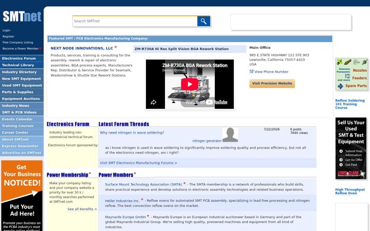Viewport: 370px width, 231px height.
Task: Open New SMT Equipment menu item
Action: click(x=22, y=79)
